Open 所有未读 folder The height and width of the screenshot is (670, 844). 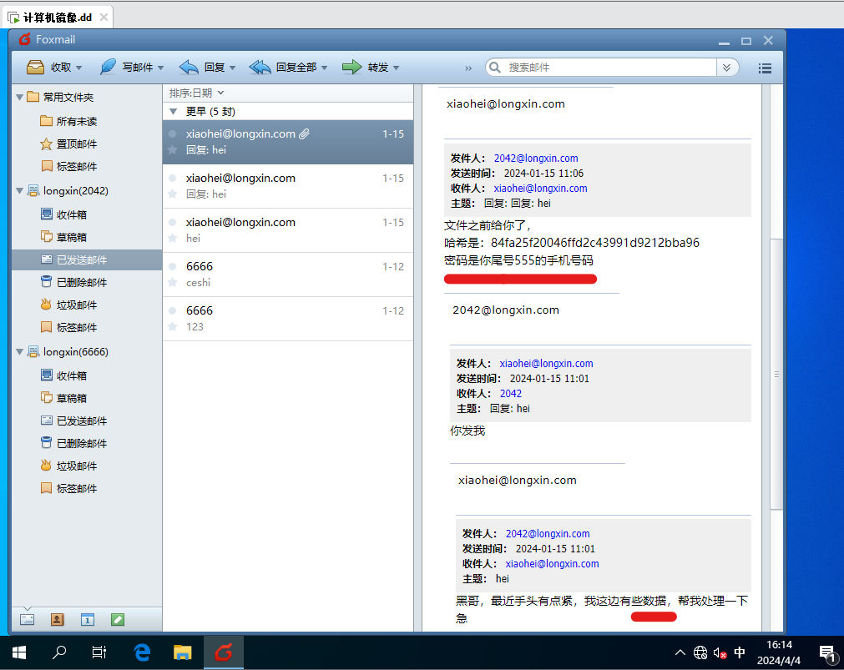point(77,122)
